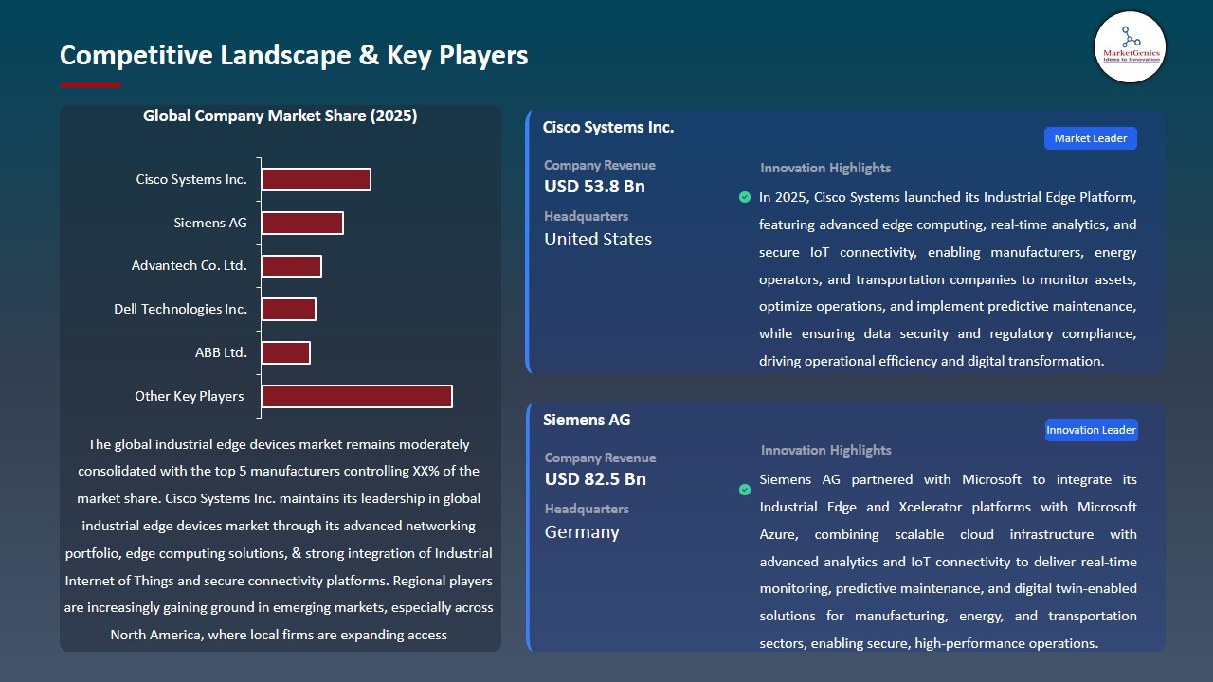Click the Innovation Highlights header on Cisco card
1213x682 pixels.
(x=824, y=168)
